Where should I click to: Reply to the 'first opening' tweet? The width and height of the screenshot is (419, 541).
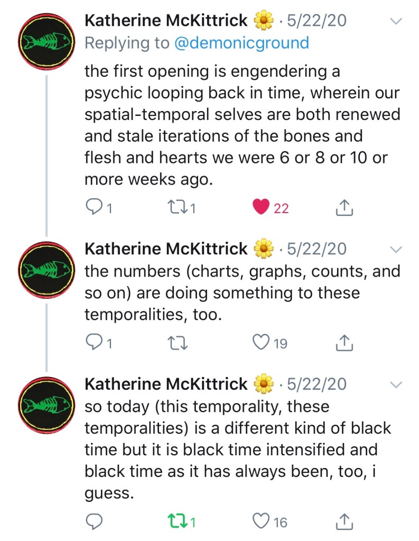[94, 208]
